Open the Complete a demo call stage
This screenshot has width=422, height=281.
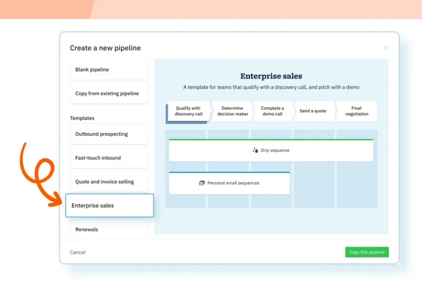point(272,111)
